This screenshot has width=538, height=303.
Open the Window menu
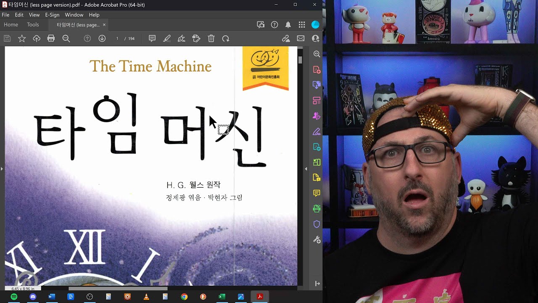coord(74,15)
